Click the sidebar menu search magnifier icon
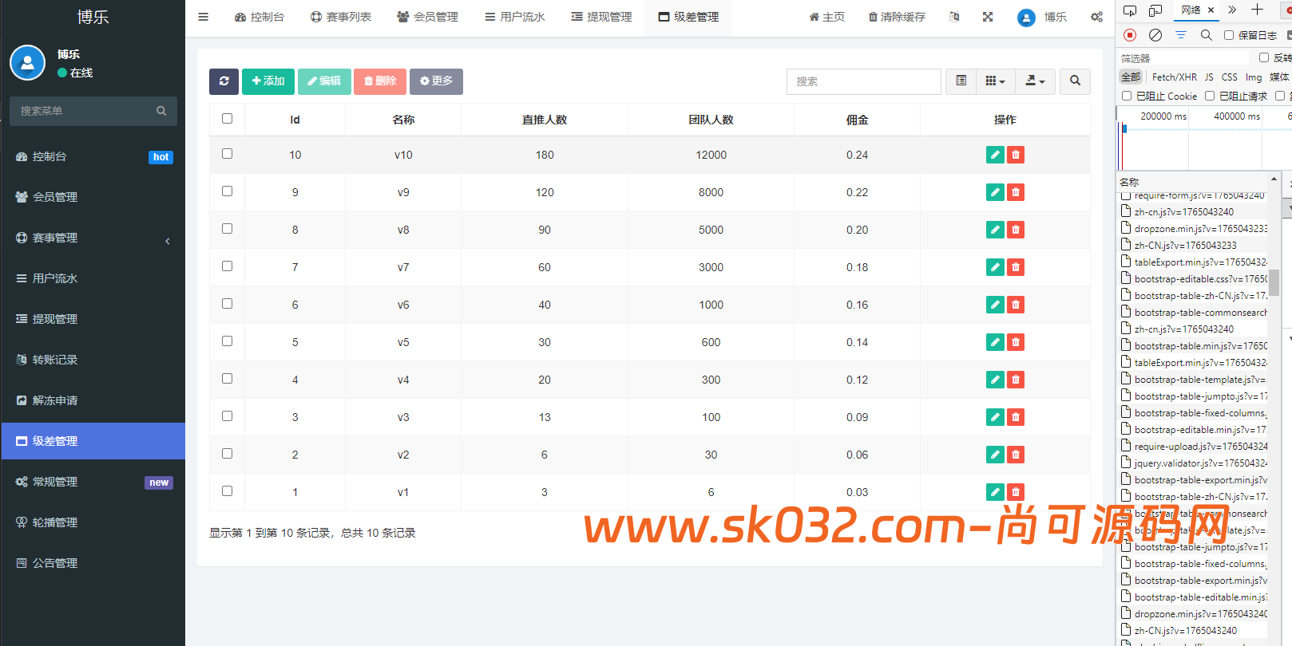This screenshot has height=646, width=1292. pos(161,111)
